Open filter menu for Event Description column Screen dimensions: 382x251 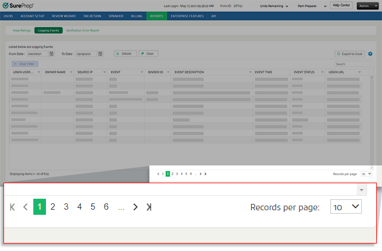(x=250, y=72)
